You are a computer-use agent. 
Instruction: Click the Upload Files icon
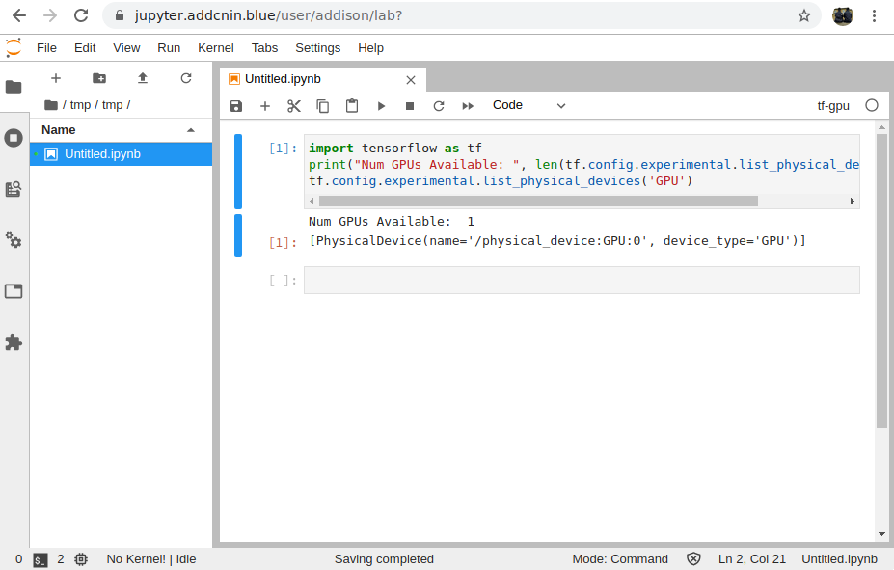pos(143,78)
